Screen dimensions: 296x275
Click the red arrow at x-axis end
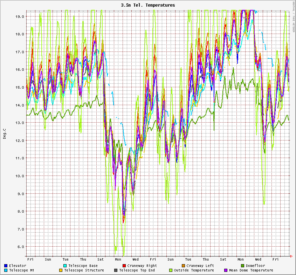pyautogui.click(x=291, y=256)
